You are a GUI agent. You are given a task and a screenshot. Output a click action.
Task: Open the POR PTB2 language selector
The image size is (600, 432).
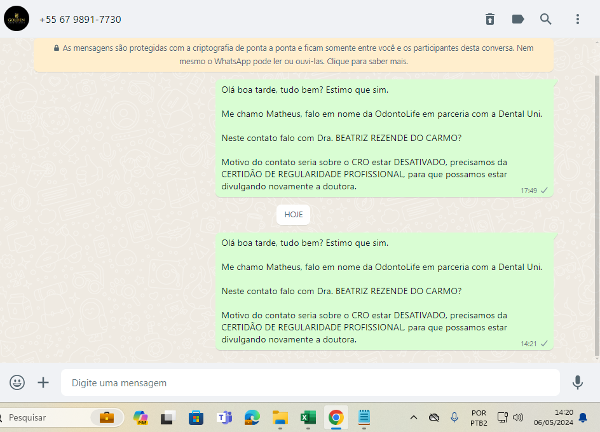click(479, 418)
